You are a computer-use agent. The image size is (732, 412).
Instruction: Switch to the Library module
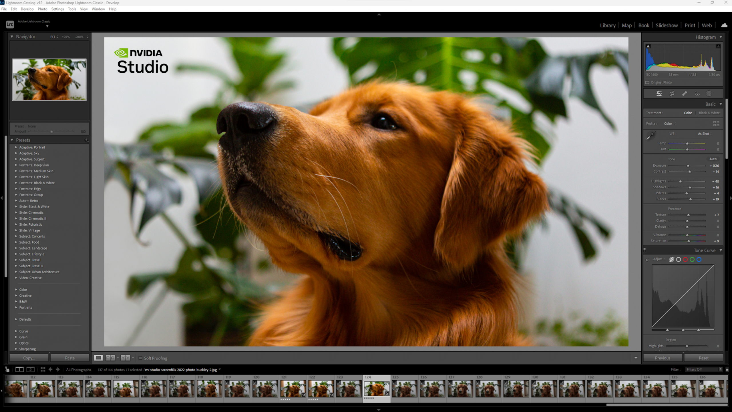[607, 25]
